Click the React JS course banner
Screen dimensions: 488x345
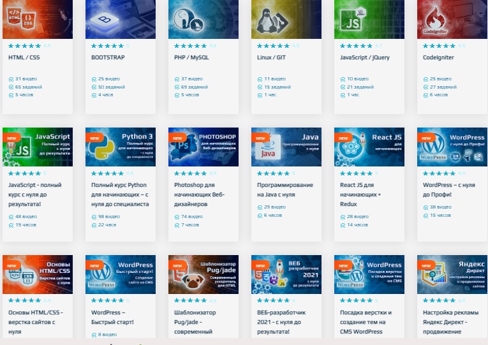[369, 147]
